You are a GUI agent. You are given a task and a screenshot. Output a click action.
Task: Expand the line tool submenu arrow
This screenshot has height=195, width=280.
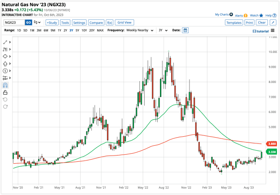10,42
